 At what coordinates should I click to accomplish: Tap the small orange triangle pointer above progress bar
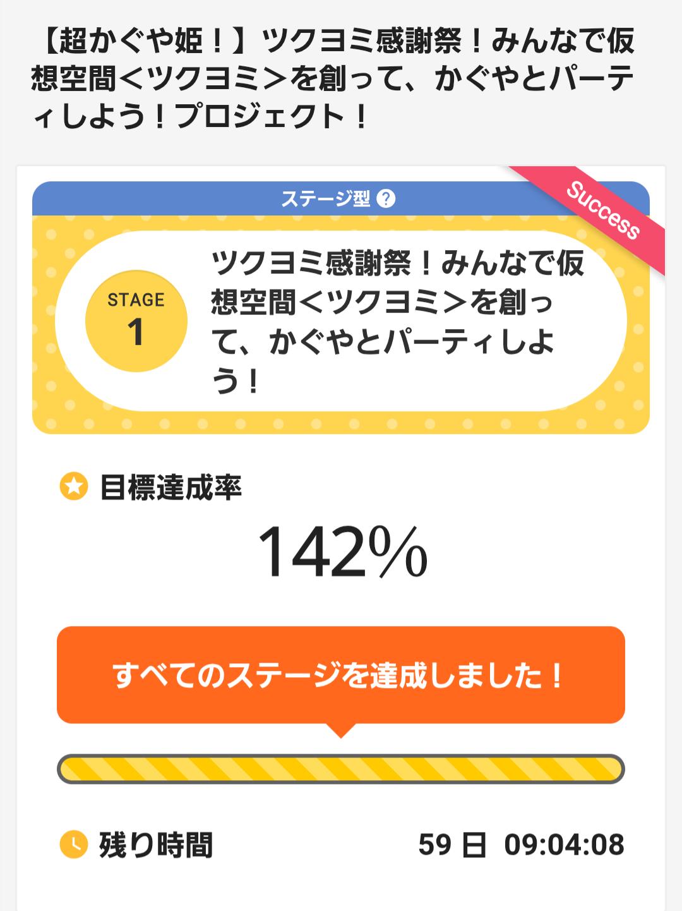pos(341,730)
